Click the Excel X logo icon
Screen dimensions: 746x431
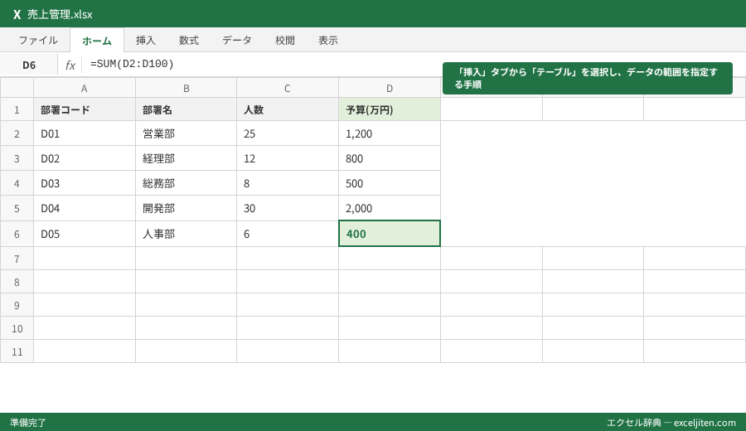(x=17, y=15)
